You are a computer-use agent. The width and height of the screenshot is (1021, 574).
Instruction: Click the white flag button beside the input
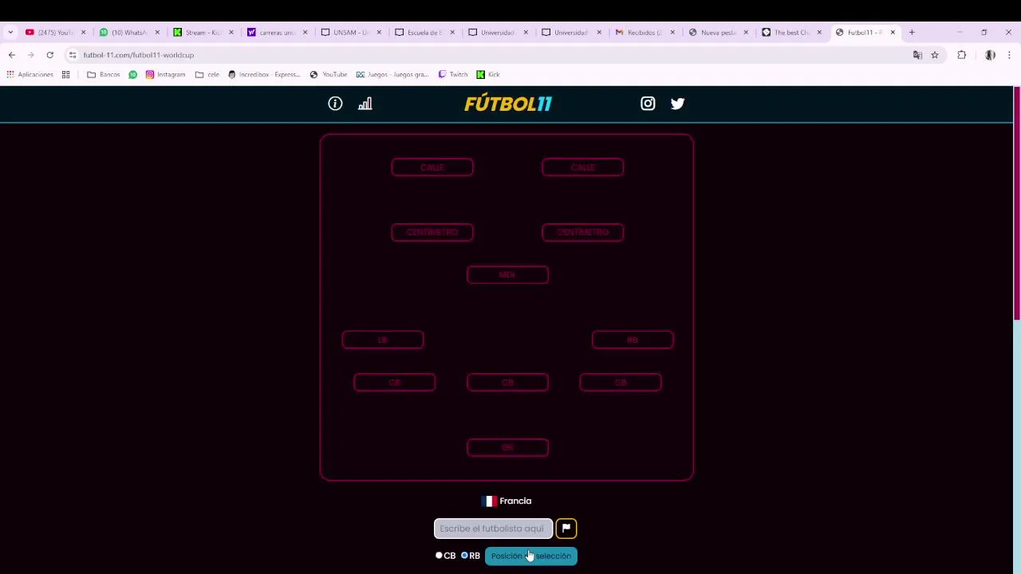[x=566, y=528]
